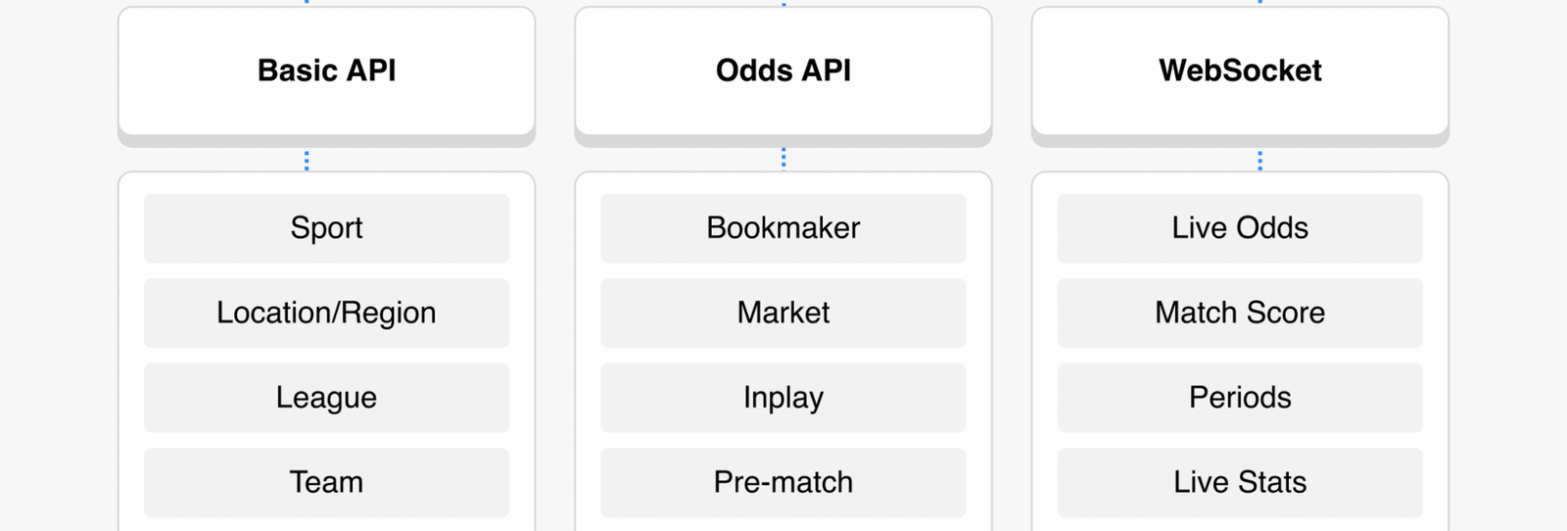Viewport: 1567px width, 531px height.
Task: Click Live Odds under WebSocket
Action: point(1240,228)
